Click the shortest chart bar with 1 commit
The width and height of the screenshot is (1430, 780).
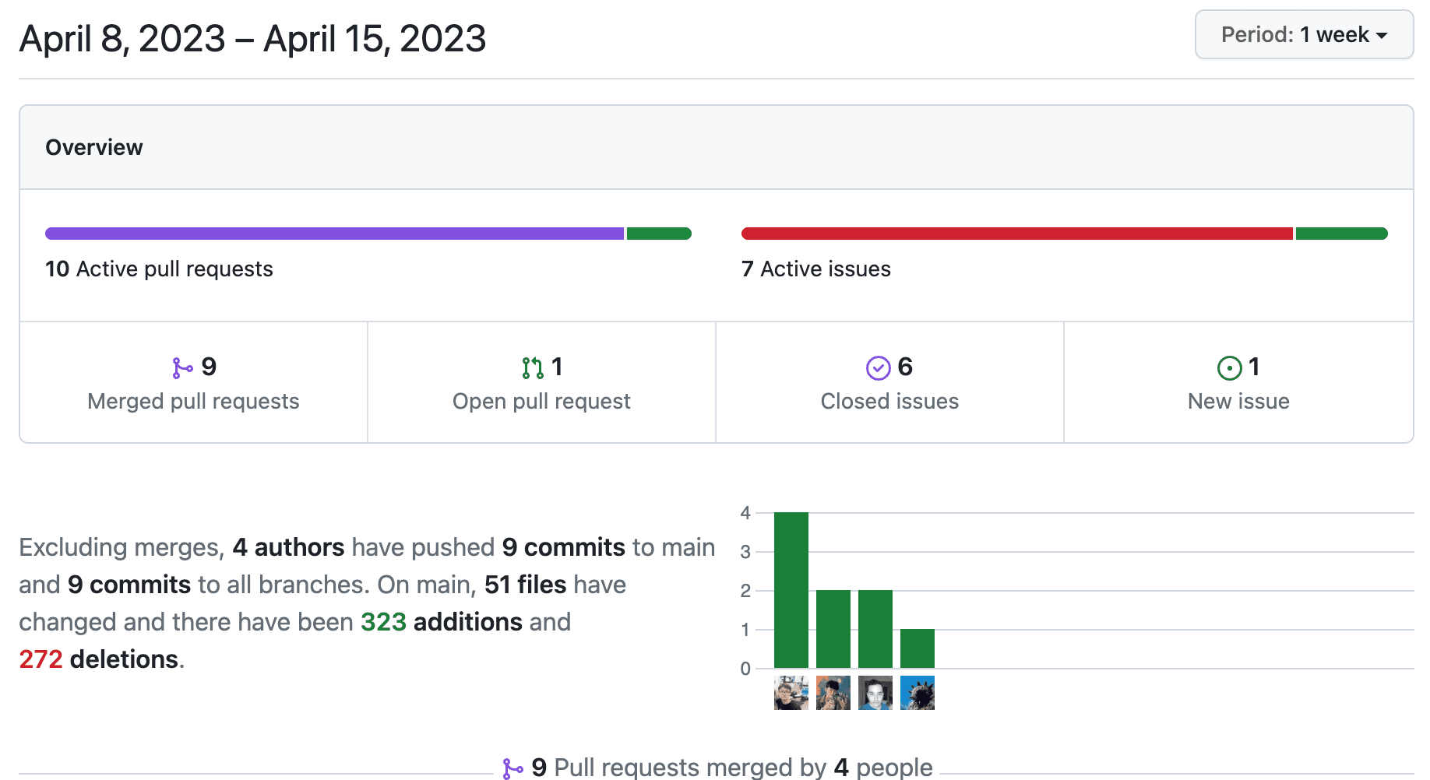(x=917, y=648)
